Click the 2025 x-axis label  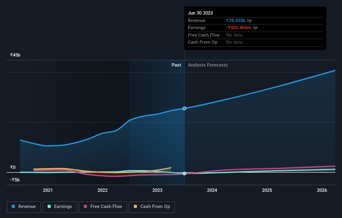click(267, 191)
